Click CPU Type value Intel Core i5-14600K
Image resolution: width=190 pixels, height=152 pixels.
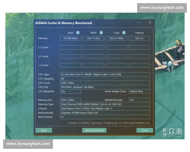pos(105,74)
